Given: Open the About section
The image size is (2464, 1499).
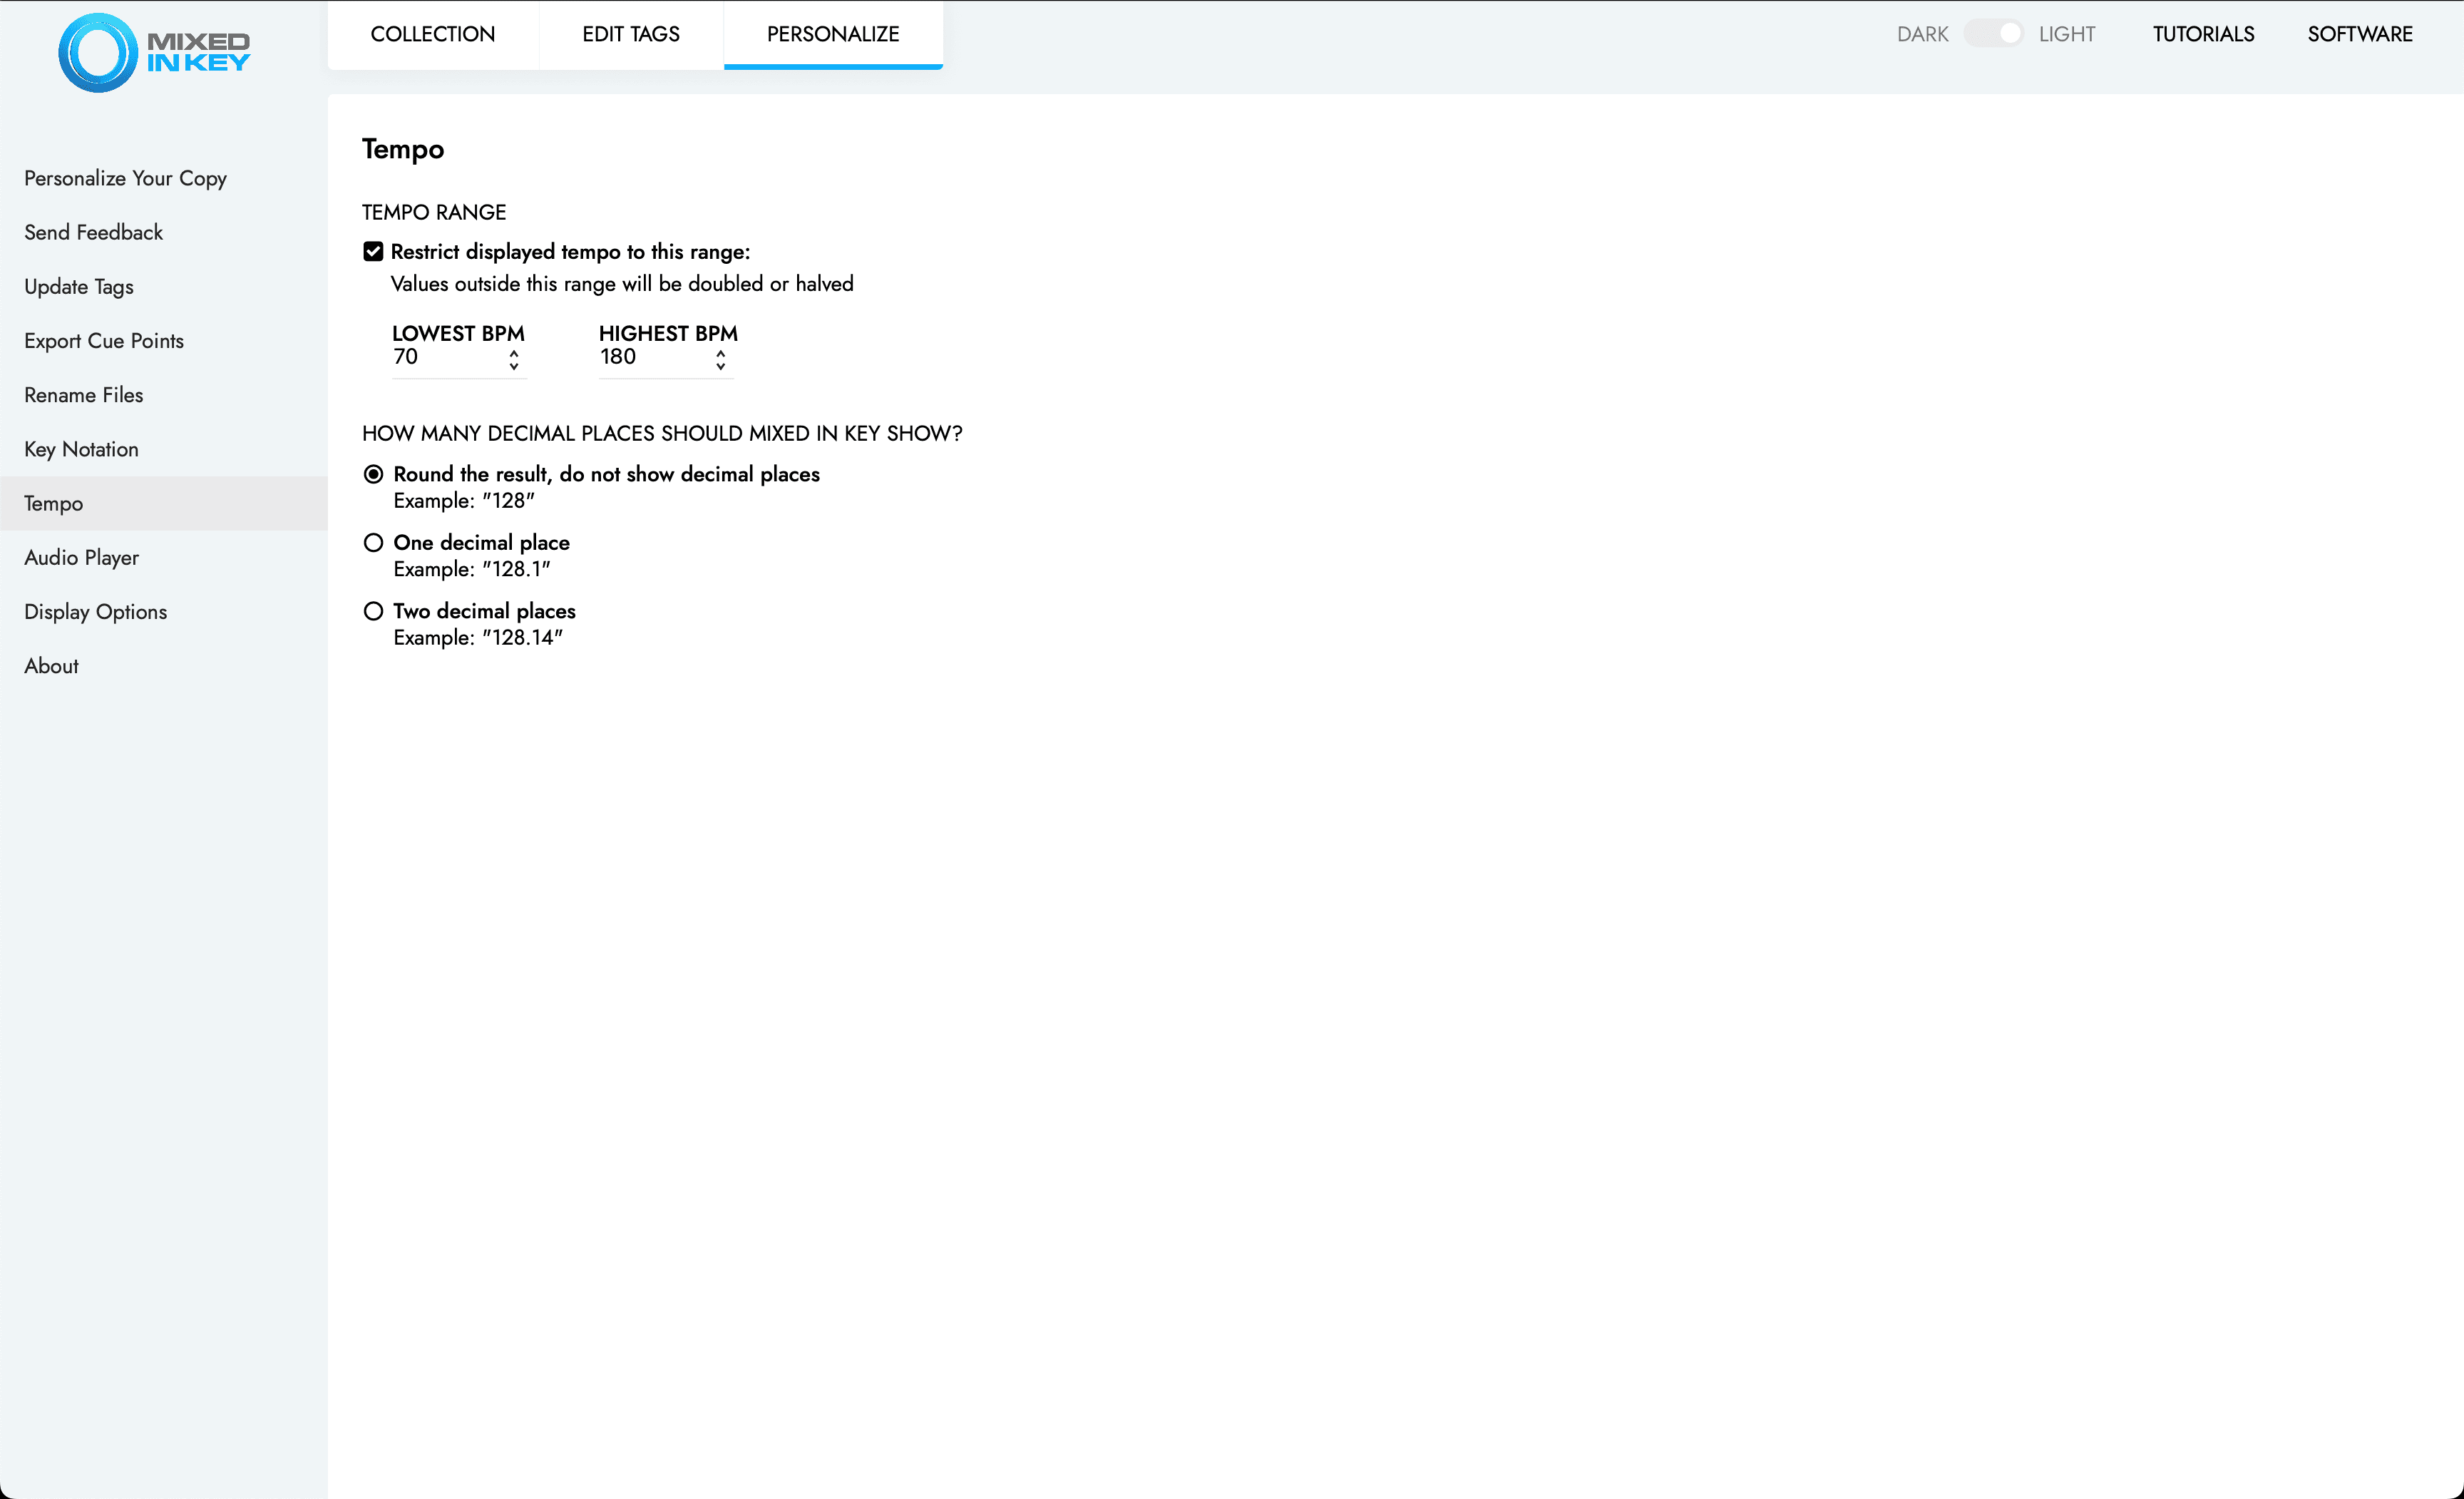Looking at the screenshot, I should click(x=164, y=666).
